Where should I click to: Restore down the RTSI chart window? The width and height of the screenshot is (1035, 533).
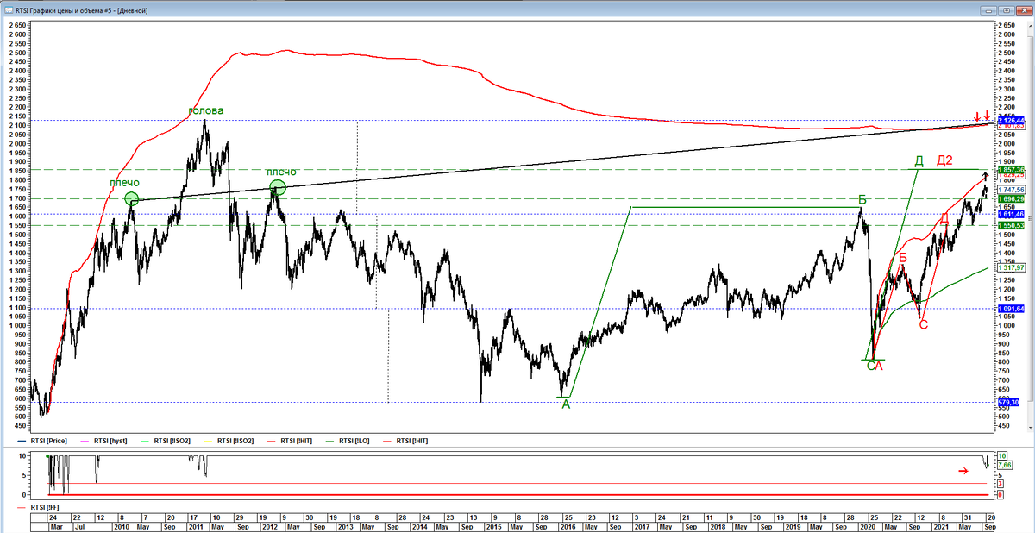(x=1005, y=9)
